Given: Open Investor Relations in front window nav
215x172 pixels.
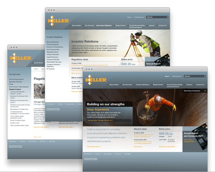Looking at the screenshot, I should click(142, 85).
